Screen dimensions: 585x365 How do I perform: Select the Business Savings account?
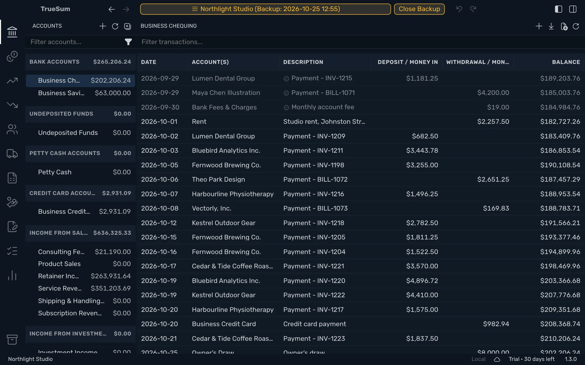80,93
